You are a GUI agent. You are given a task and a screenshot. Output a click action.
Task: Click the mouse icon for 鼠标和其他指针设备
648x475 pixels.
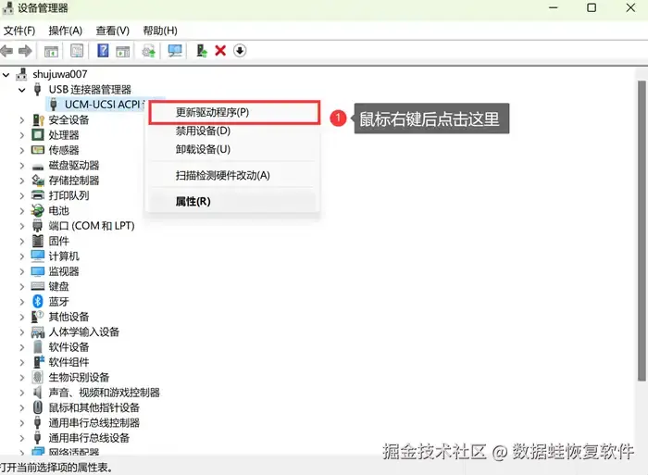click(x=38, y=407)
